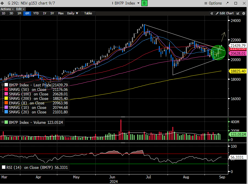Click the RSI (14) on Close (BM7P) legend
Image resolution: width=248 pixels, height=184 pixels.
click(x=37, y=167)
